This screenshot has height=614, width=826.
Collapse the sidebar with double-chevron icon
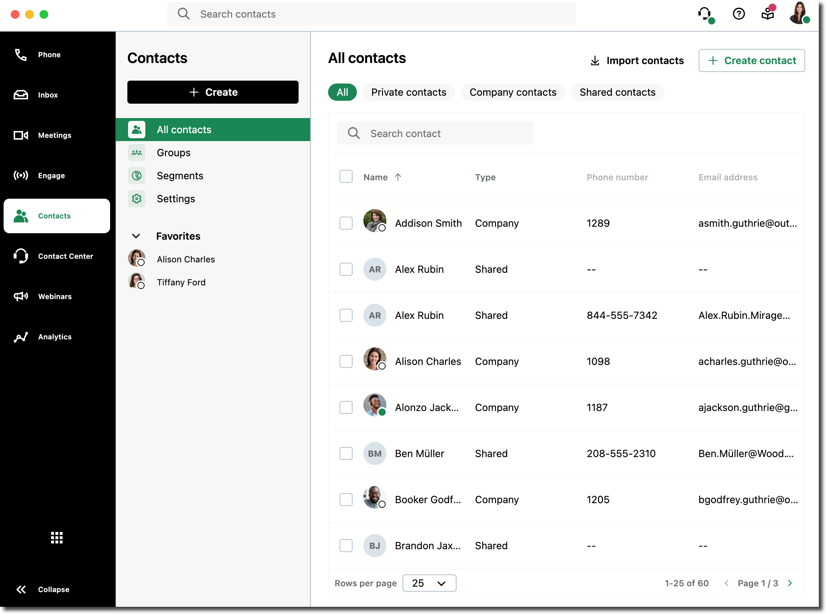pyautogui.click(x=21, y=590)
